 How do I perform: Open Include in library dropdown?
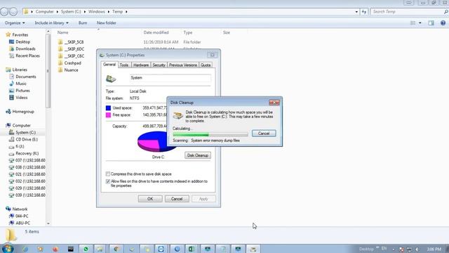[51, 23]
